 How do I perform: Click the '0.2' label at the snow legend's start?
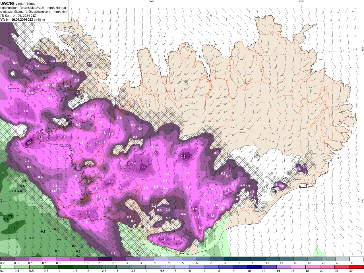pyautogui.click(x=2, y=263)
